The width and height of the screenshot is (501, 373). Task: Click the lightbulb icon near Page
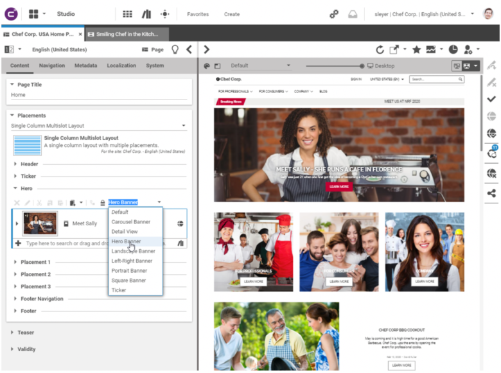pyautogui.click(x=175, y=49)
